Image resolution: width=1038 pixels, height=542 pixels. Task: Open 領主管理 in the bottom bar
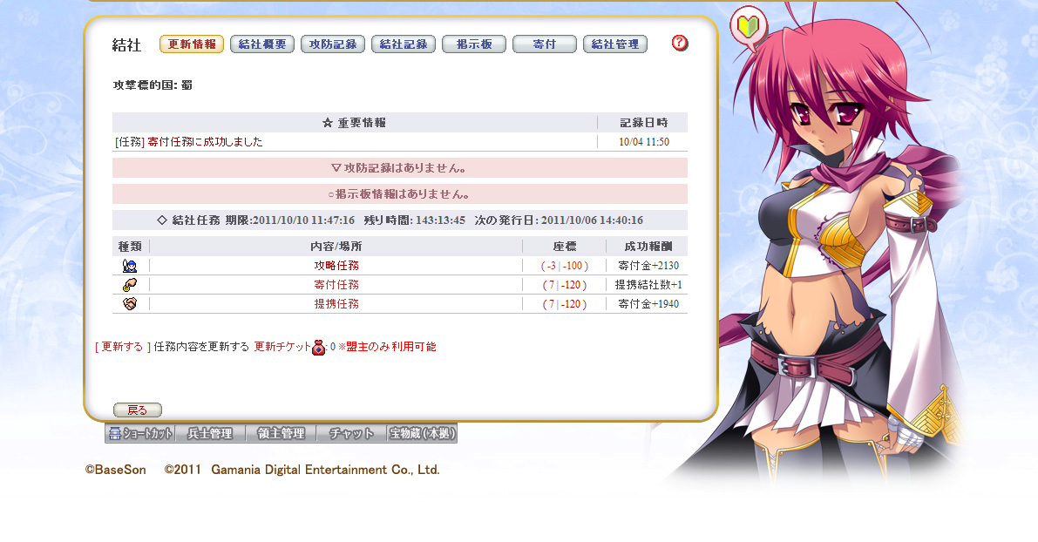coord(281,433)
